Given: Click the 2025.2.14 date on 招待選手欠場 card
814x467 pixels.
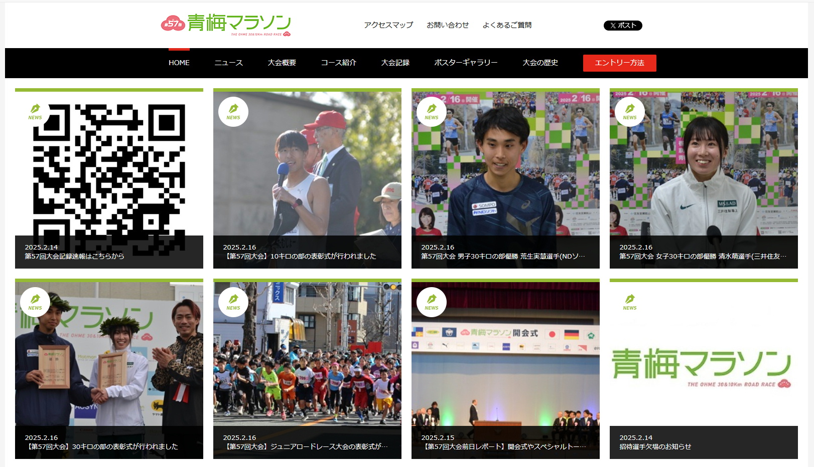Looking at the screenshot, I should 636,437.
